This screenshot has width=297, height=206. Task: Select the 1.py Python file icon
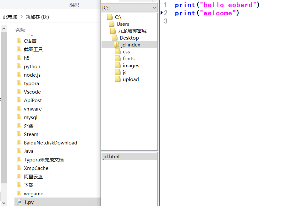[19, 202]
